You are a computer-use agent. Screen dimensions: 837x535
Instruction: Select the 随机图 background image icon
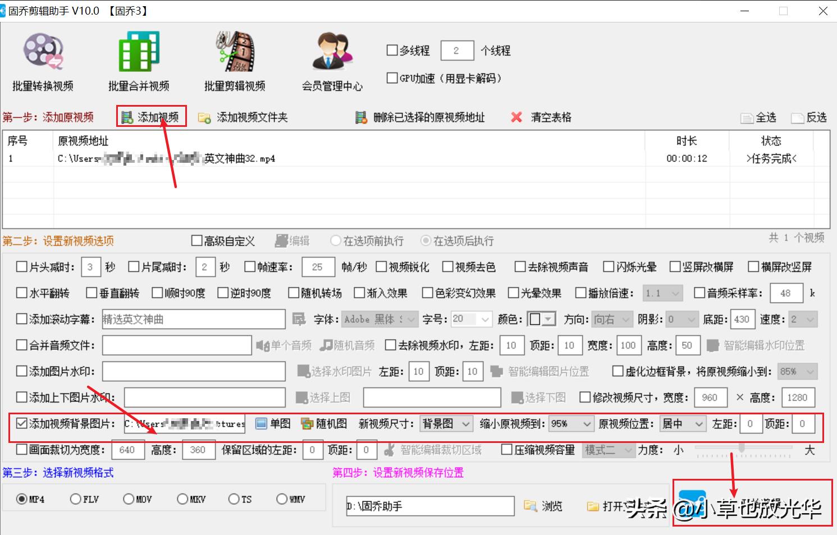tap(319, 424)
